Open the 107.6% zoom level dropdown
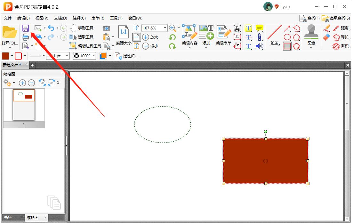352x224 pixels. (x=165, y=28)
